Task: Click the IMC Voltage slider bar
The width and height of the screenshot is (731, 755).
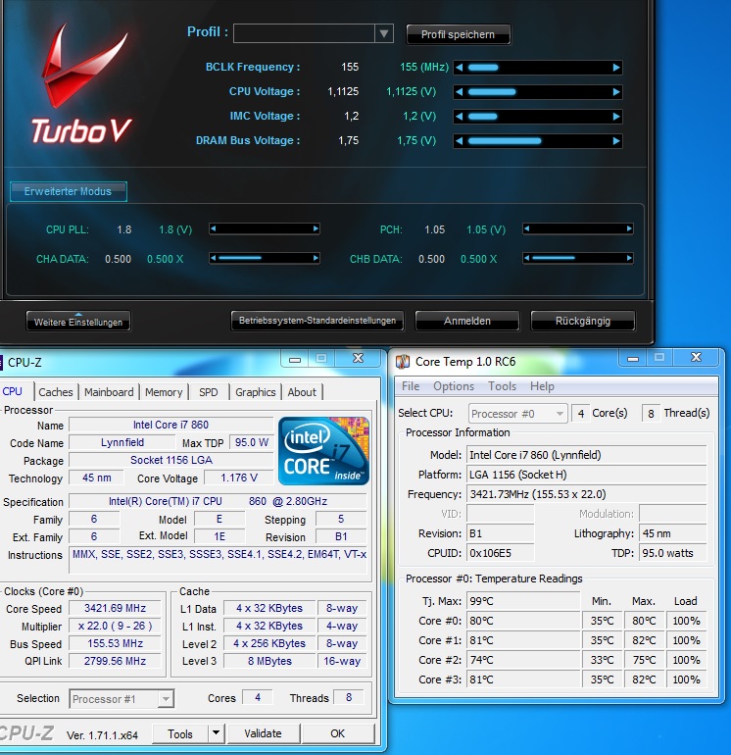Action: point(538,117)
